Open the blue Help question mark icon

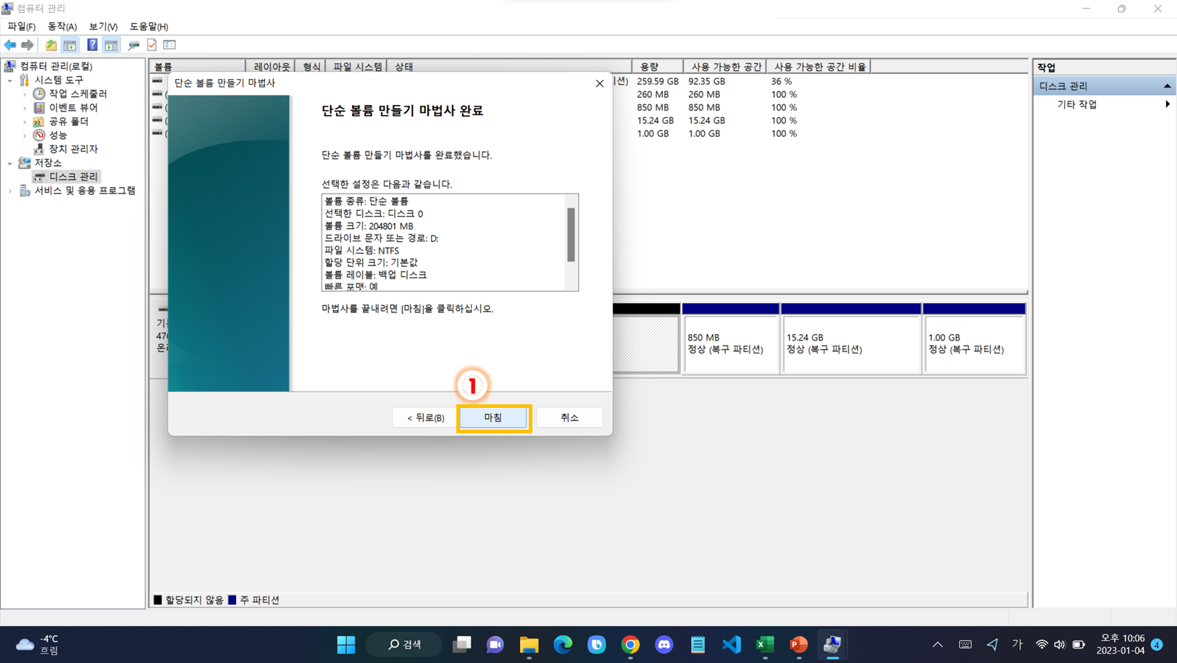pos(92,45)
